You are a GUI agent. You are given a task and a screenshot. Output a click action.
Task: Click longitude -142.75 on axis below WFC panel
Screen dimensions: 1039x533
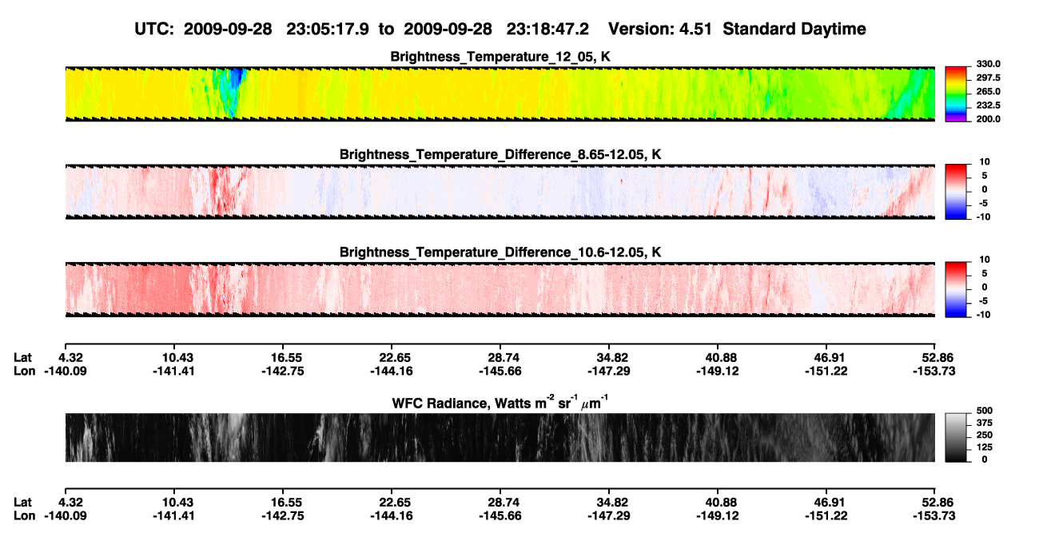pyautogui.click(x=282, y=515)
